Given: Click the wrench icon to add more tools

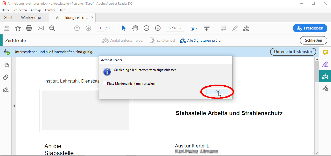Looking at the screenshot, I should [325, 88].
